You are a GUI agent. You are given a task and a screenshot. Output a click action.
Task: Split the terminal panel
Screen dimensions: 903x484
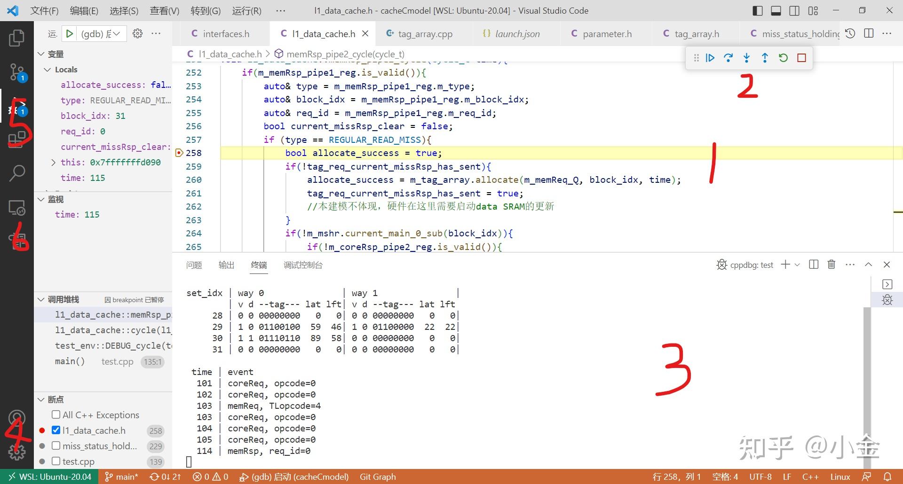(813, 265)
